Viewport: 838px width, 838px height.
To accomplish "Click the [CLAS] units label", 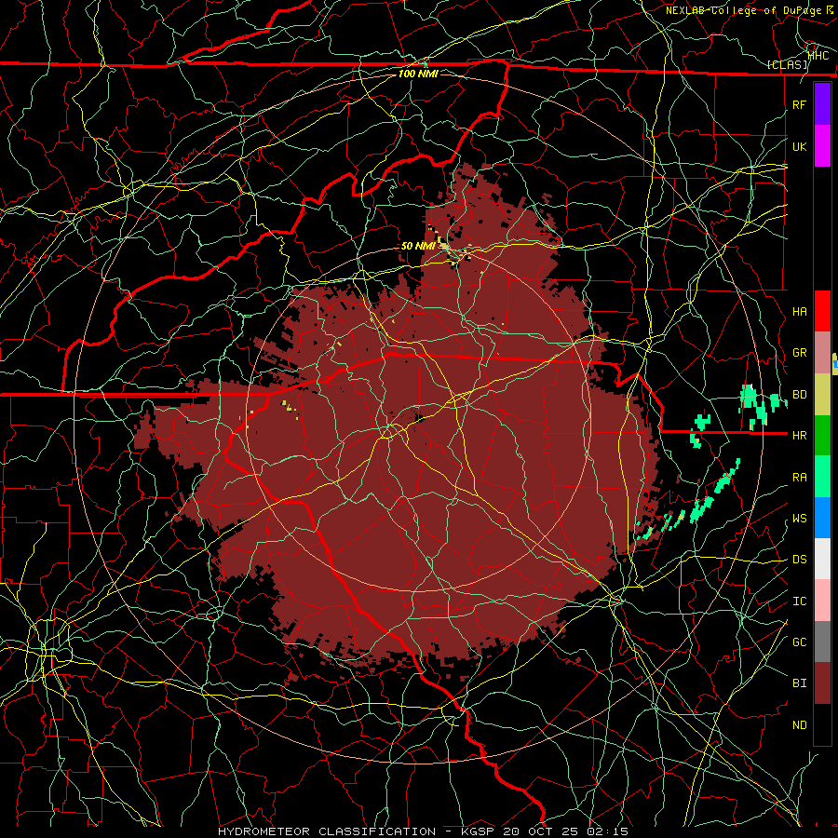I will click(x=787, y=64).
